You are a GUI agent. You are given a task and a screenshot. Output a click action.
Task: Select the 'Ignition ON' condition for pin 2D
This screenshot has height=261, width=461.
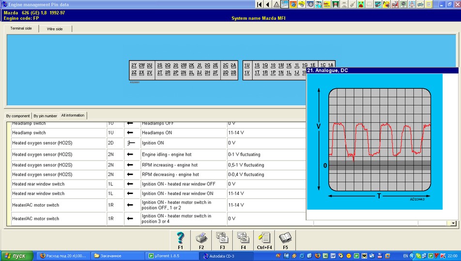coord(184,143)
